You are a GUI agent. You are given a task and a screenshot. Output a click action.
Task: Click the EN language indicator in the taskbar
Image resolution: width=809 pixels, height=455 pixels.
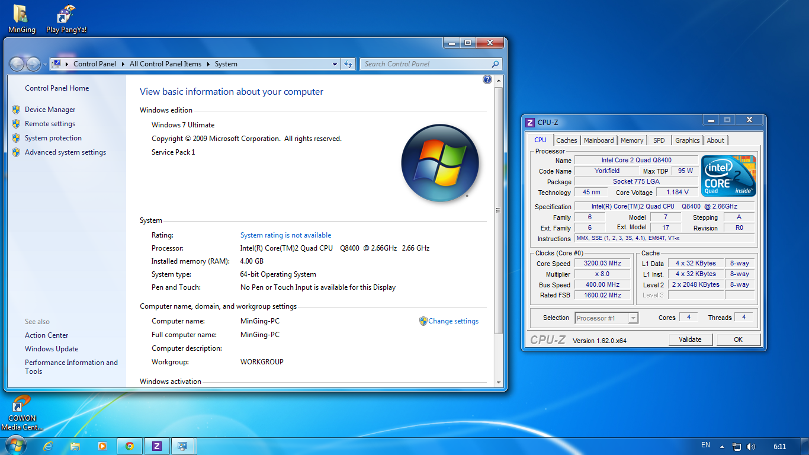click(x=705, y=445)
